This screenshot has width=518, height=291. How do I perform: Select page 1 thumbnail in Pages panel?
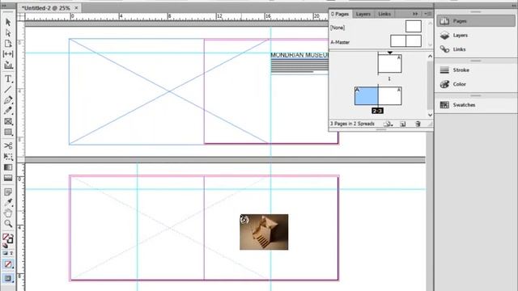(x=390, y=64)
